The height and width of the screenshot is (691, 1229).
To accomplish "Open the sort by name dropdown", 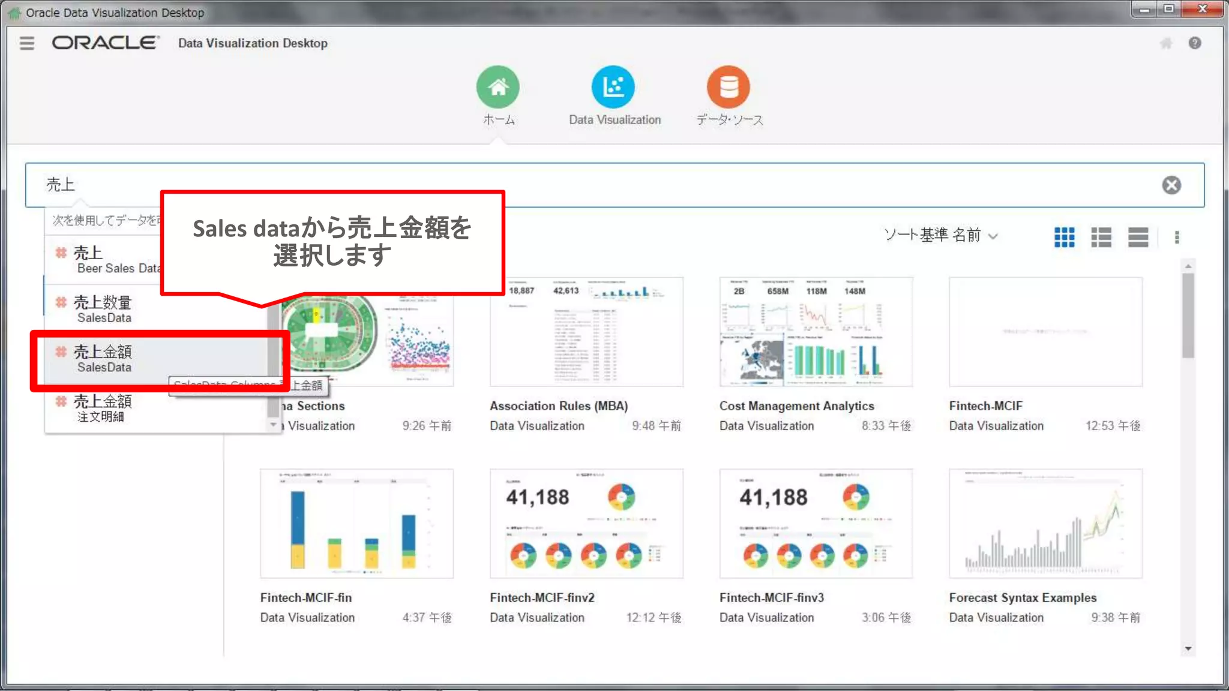I will (940, 235).
